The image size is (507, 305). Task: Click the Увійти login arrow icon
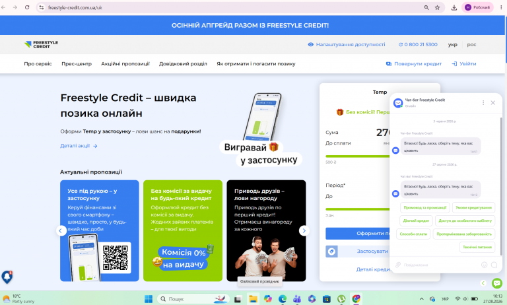(454, 64)
